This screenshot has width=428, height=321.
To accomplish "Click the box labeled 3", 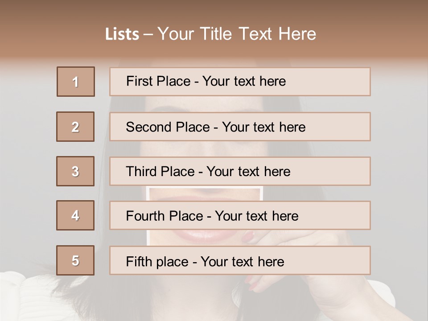I will pyautogui.click(x=75, y=171).
